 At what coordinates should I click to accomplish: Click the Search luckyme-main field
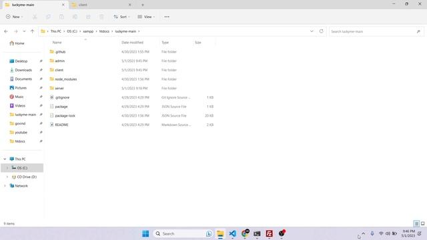pos(376,31)
